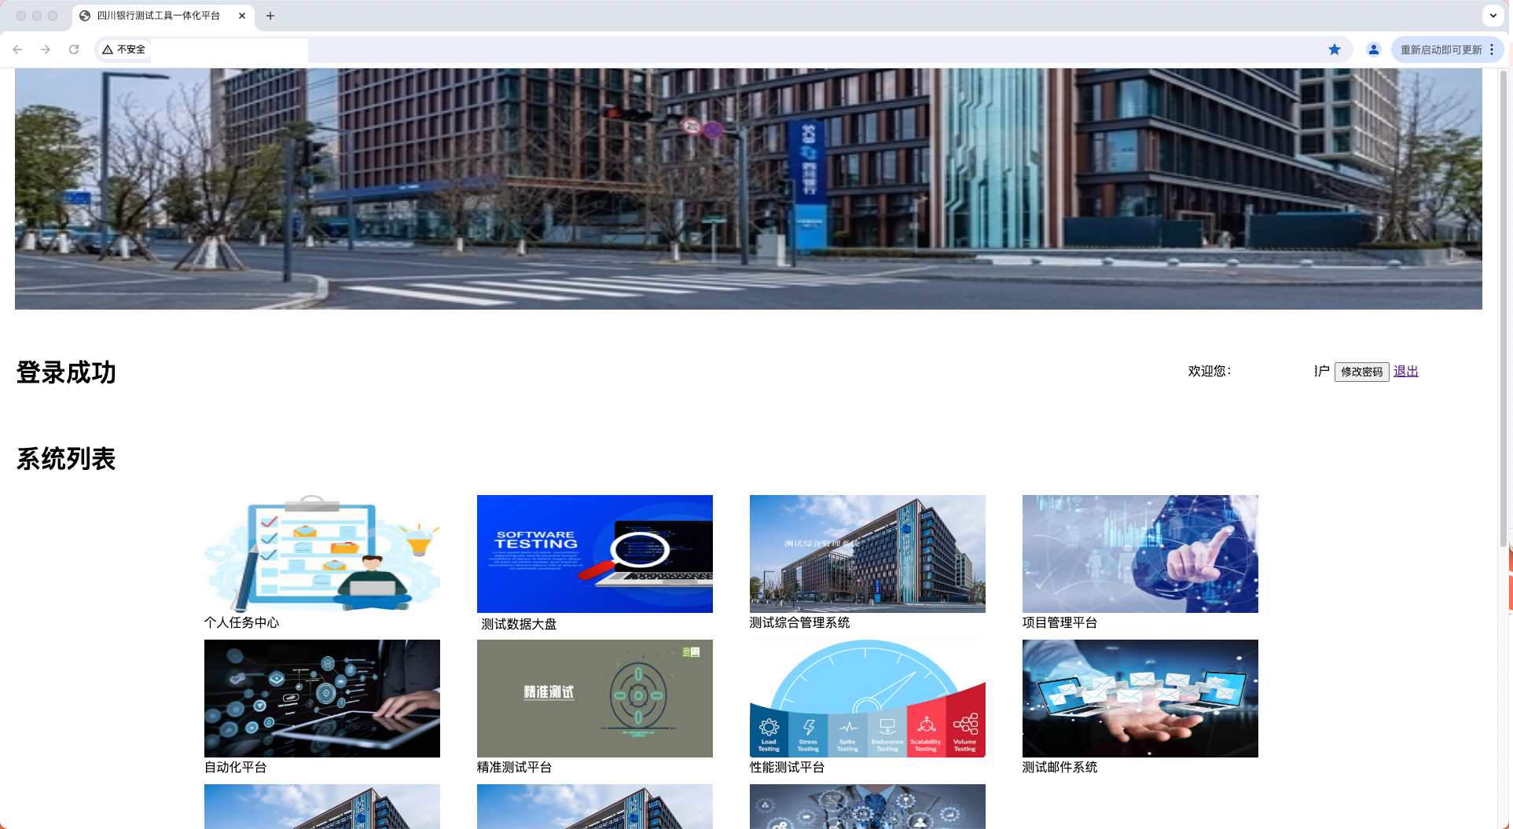Click the 精准测试平台 text label
This screenshot has height=829, width=1513.
(x=514, y=767)
